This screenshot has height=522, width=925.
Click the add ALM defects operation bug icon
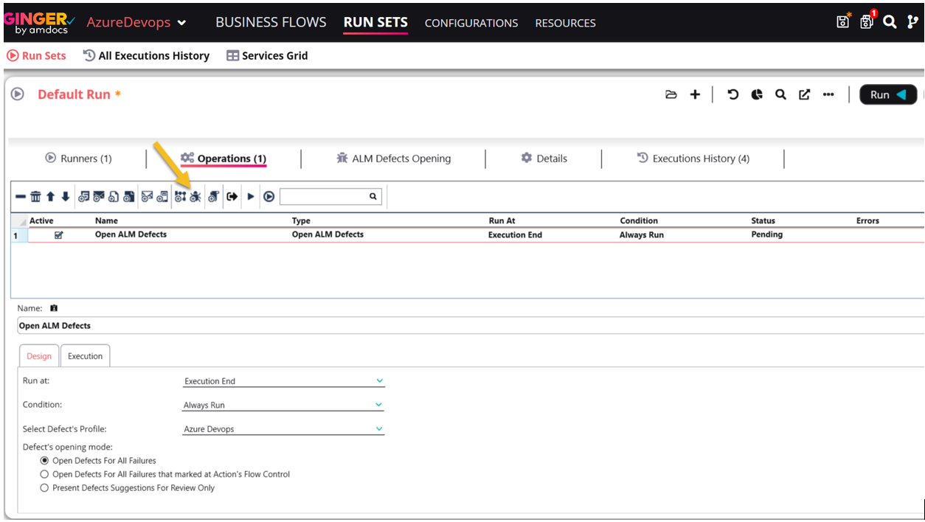(x=195, y=197)
